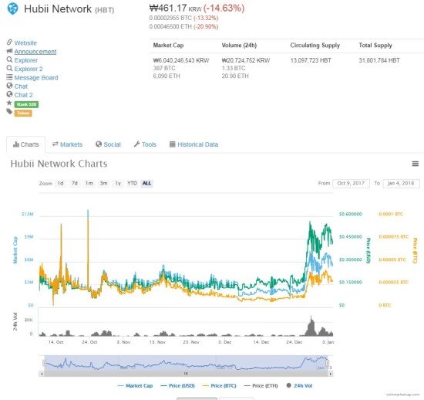424x400 pixels.
Task: Click the Volume (24h) KRW value
Action: (246, 60)
